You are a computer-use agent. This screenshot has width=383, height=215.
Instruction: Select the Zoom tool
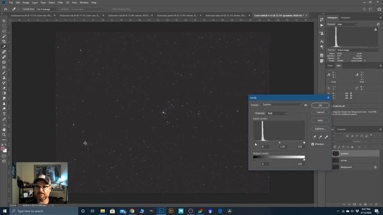coord(4,134)
